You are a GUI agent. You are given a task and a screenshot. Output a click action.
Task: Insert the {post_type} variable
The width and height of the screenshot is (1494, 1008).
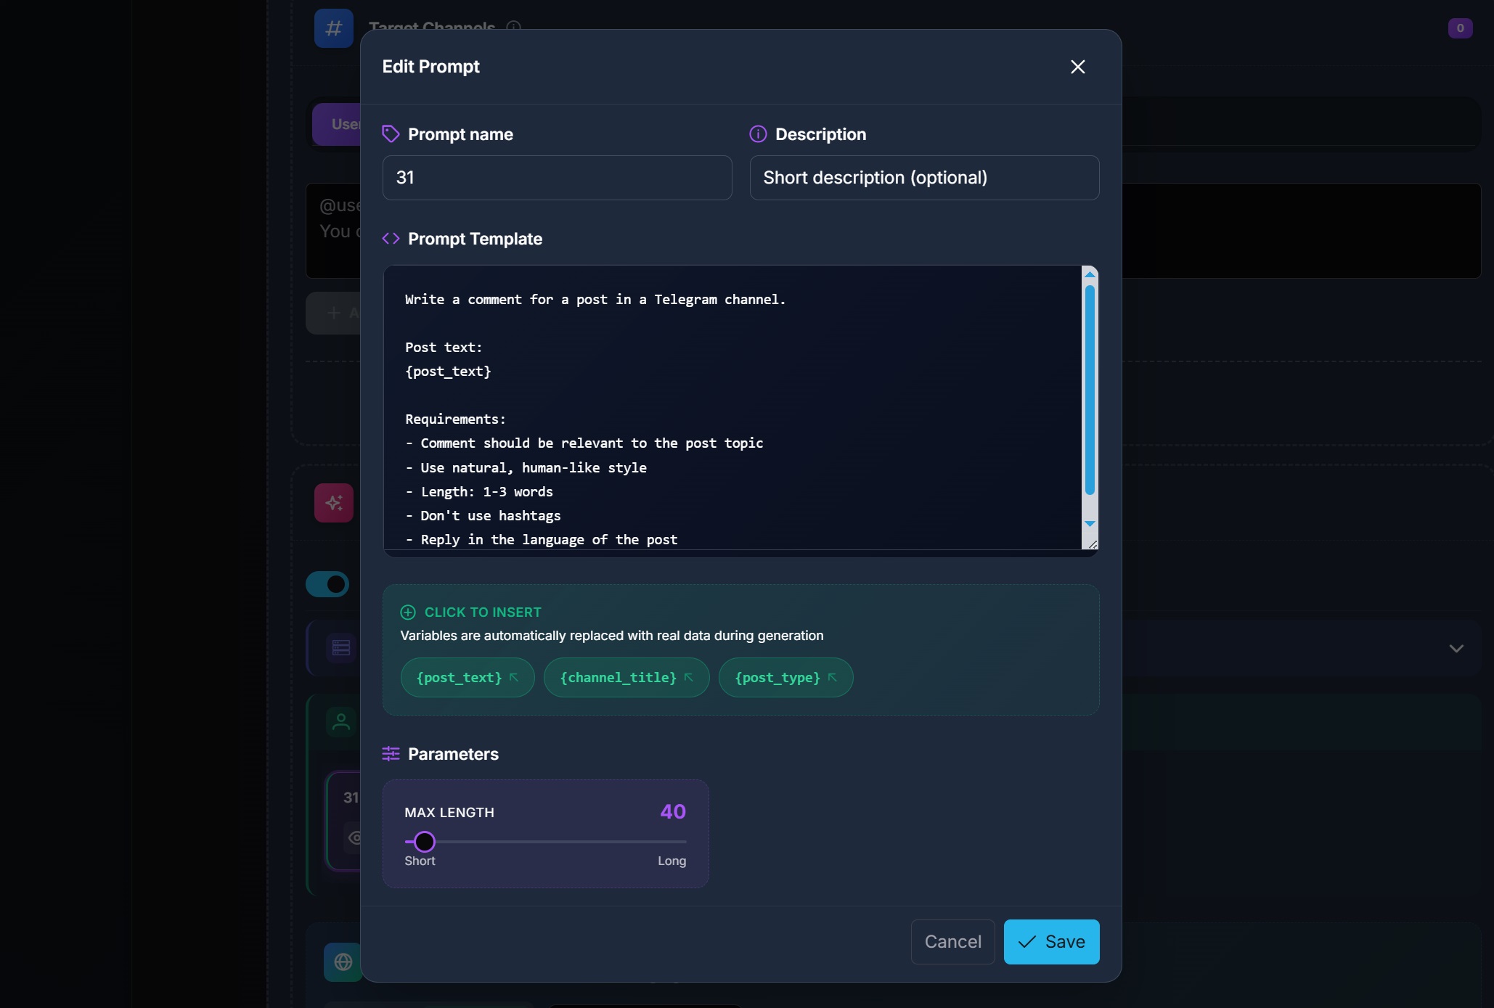pyautogui.click(x=786, y=678)
